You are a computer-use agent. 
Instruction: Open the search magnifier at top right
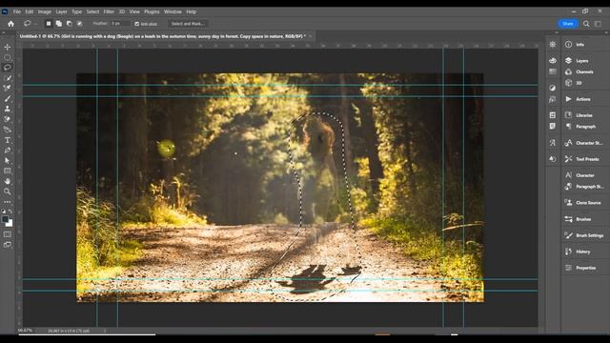pyautogui.click(x=586, y=24)
